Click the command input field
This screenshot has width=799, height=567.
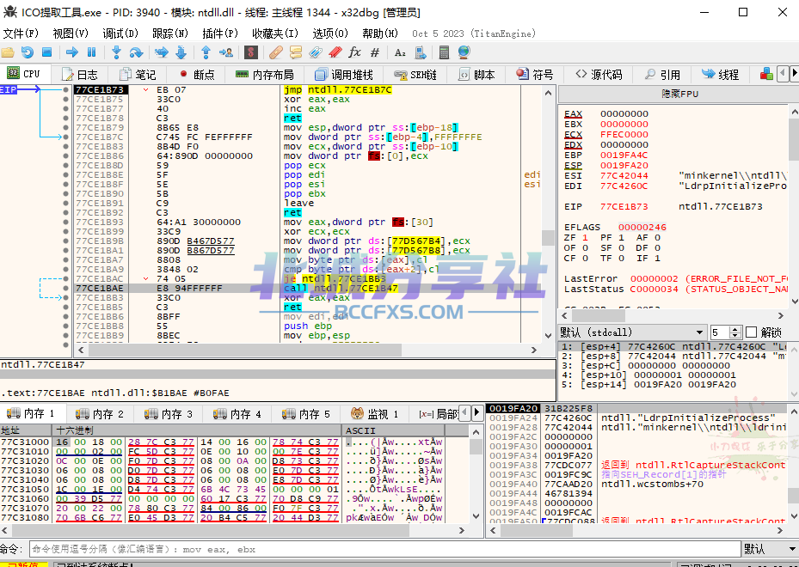click(x=384, y=549)
